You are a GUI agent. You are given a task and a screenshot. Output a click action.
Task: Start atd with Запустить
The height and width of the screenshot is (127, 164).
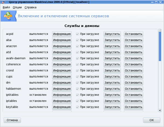(x=112, y=52)
